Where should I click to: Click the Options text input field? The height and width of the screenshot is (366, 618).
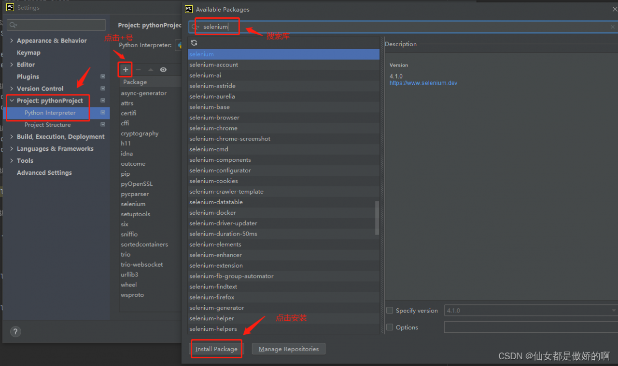(530, 327)
